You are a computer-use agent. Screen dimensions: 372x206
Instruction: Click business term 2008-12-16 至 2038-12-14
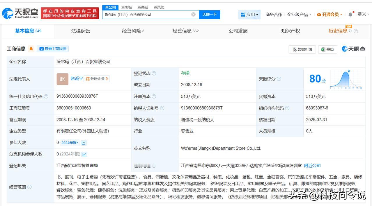[x=81, y=120]
